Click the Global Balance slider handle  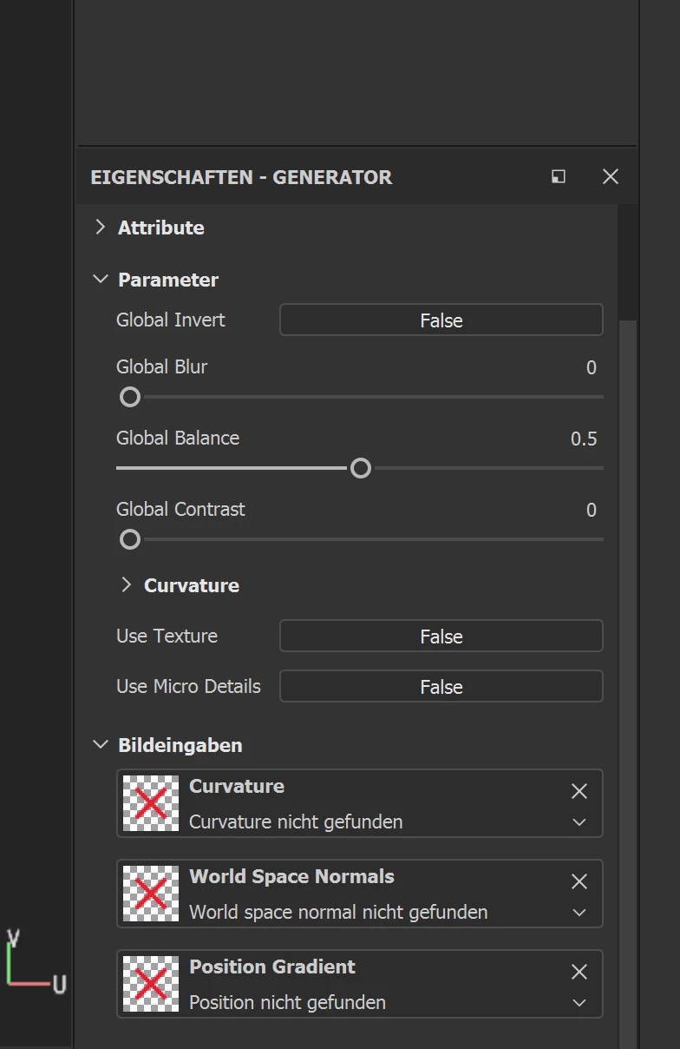(361, 469)
